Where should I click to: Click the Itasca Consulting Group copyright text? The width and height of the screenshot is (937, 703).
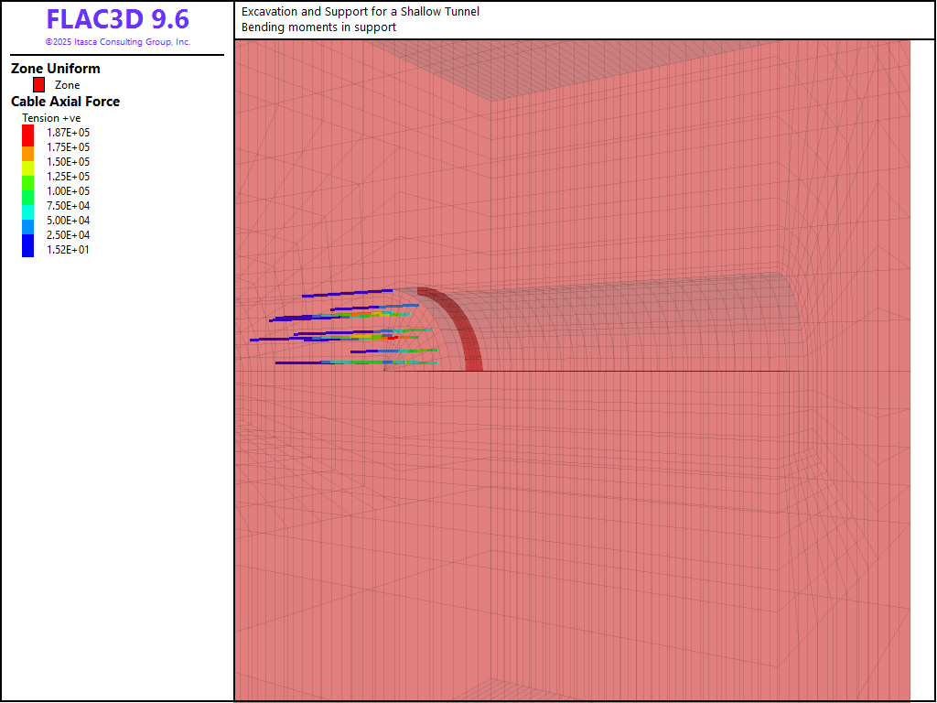(x=117, y=42)
